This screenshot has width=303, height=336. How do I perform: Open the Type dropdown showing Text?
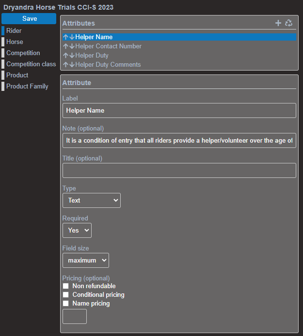pos(92,200)
